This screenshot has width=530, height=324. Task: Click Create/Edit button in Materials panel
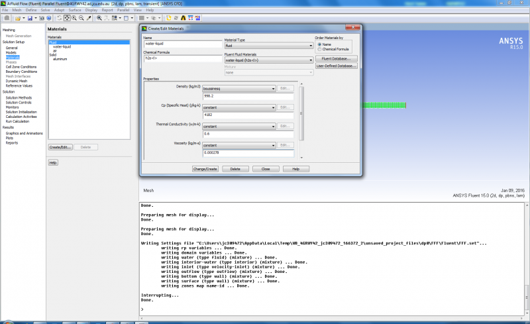pyautogui.click(x=60, y=147)
